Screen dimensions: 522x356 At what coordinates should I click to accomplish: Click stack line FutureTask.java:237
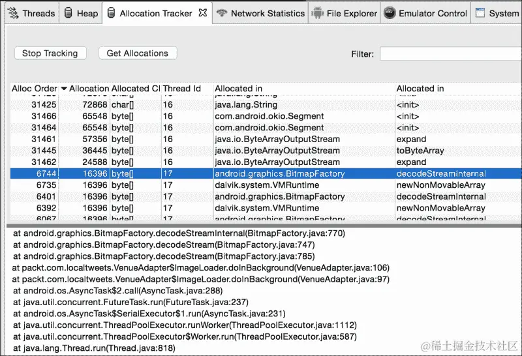131,302
